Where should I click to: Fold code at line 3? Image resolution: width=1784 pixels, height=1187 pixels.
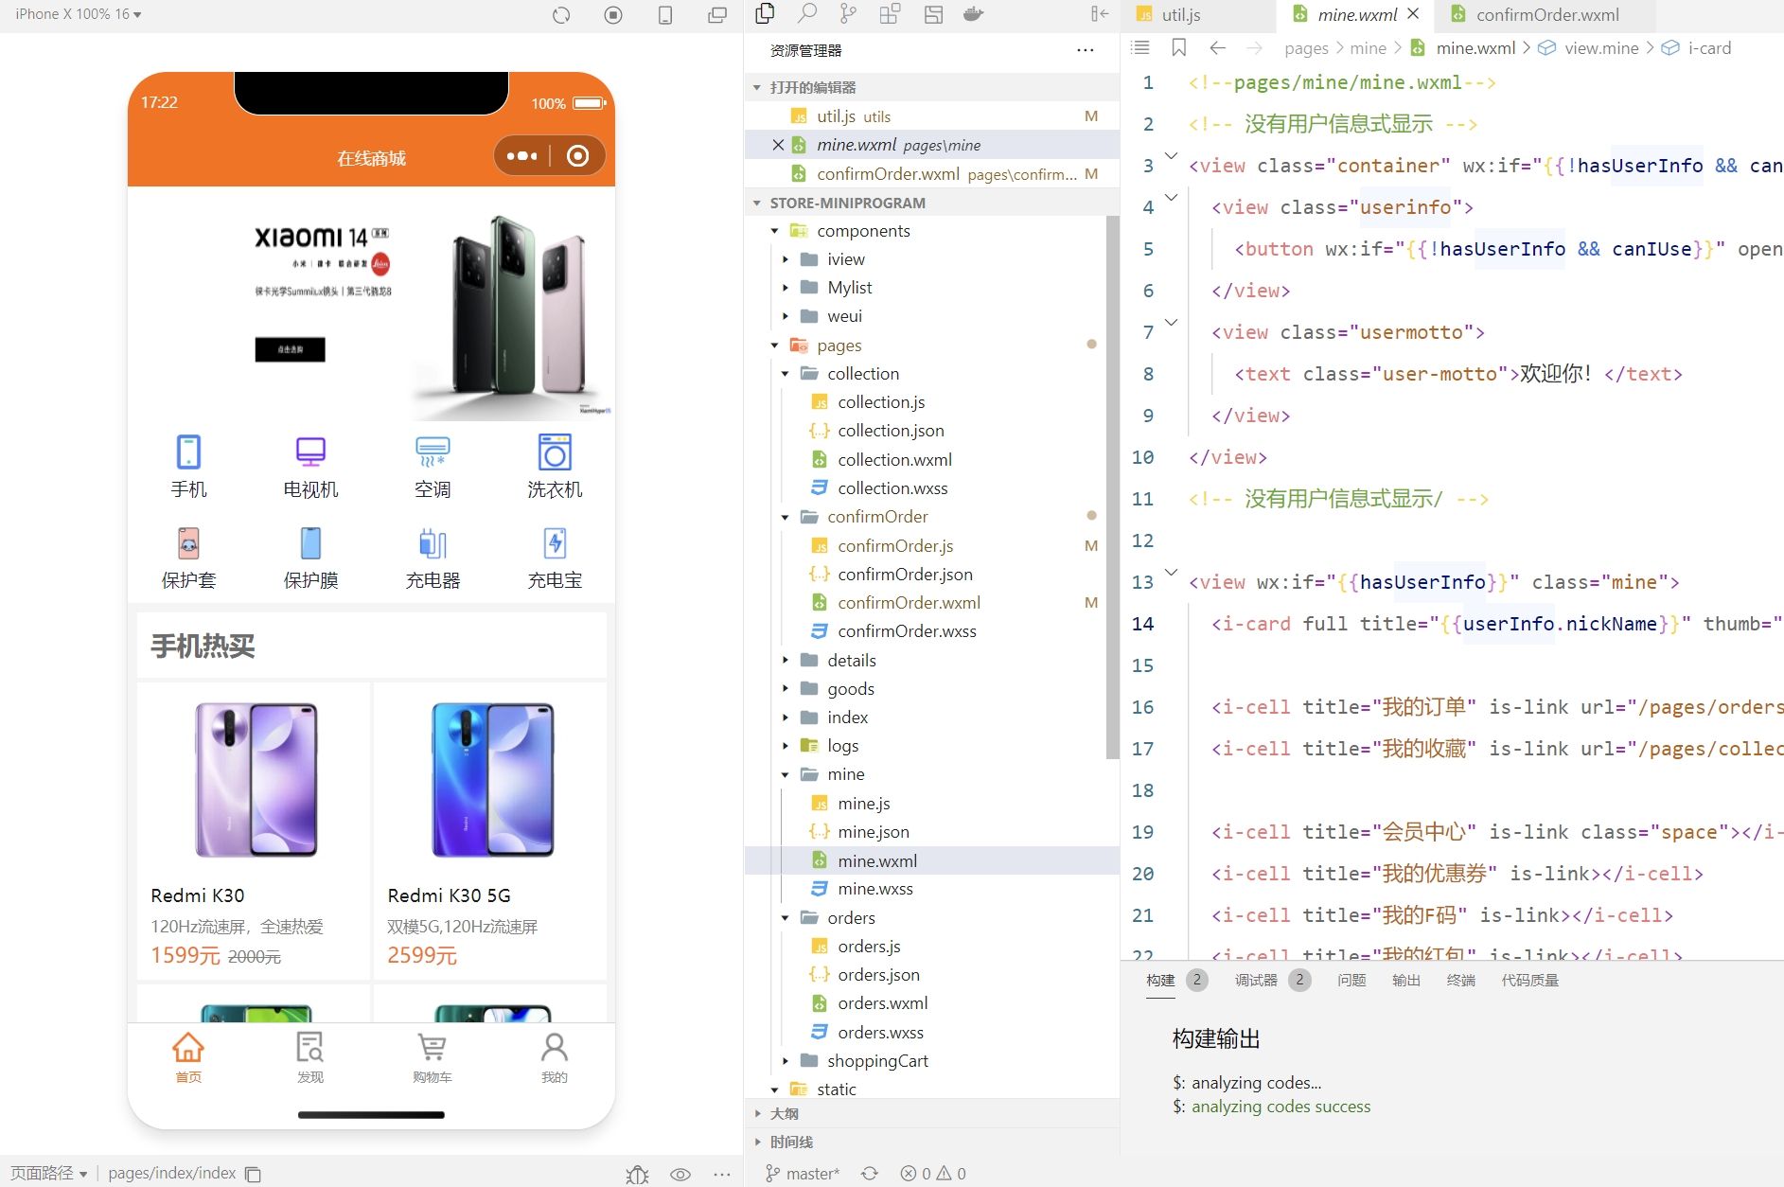1171,155
